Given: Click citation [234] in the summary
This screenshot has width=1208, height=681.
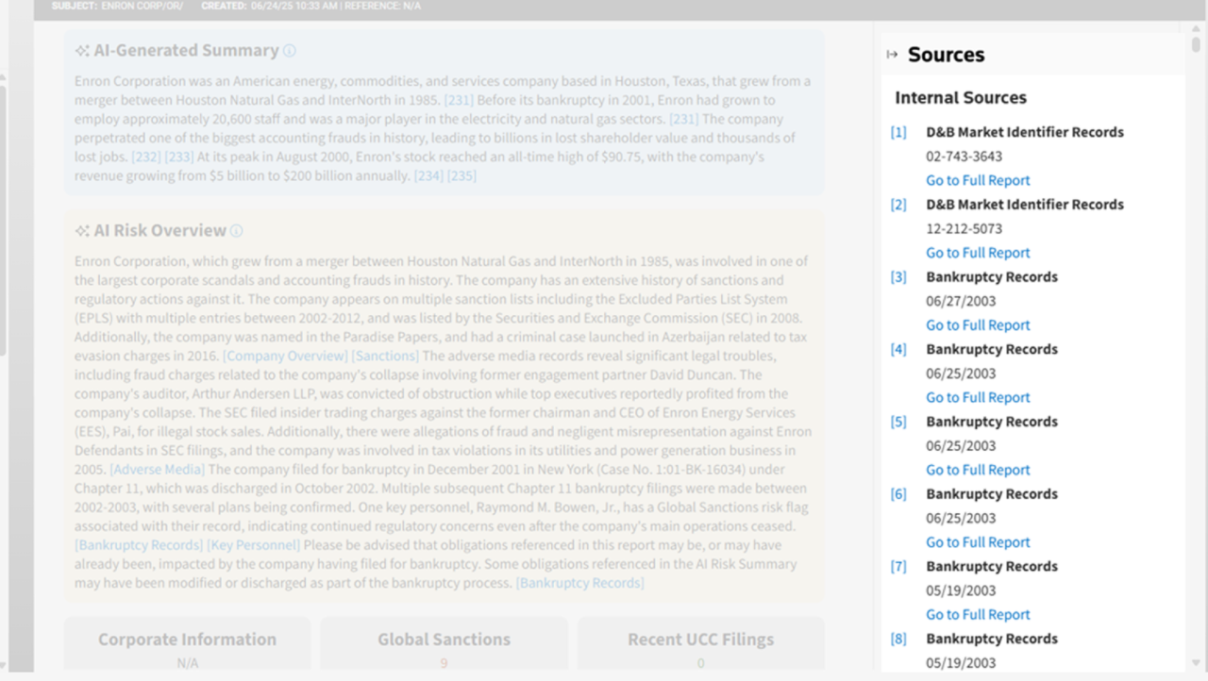Looking at the screenshot, I should click(428, 175).
